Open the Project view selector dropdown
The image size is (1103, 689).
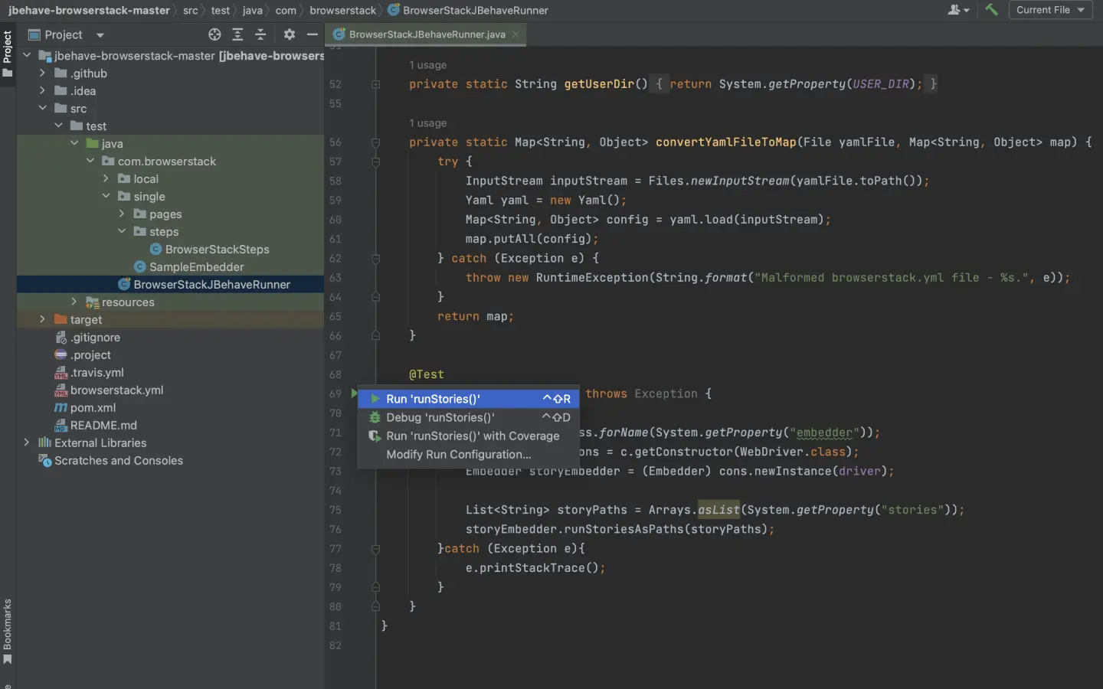click(x=100, y=35)
